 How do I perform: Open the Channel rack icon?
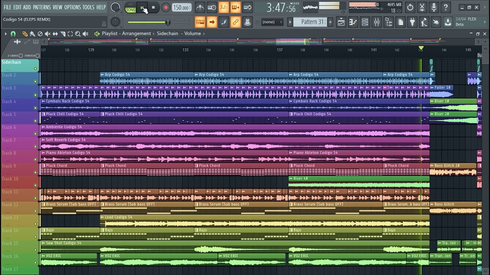(365, 22)
